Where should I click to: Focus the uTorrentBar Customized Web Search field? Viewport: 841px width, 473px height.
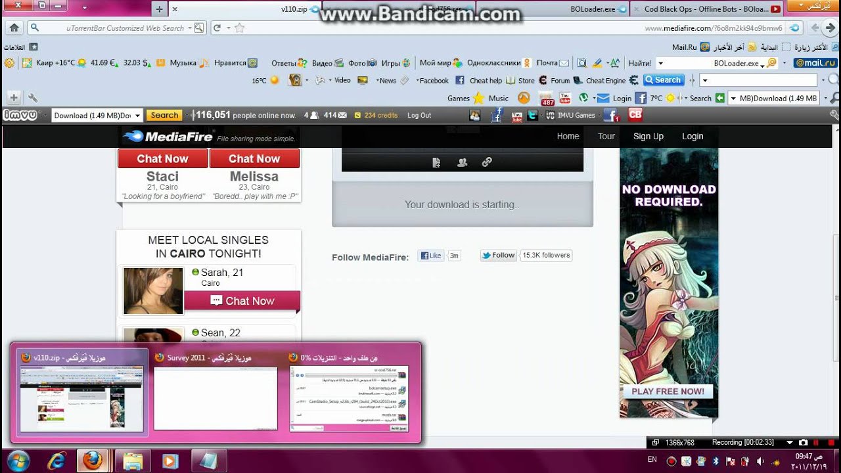pos(116,28)
